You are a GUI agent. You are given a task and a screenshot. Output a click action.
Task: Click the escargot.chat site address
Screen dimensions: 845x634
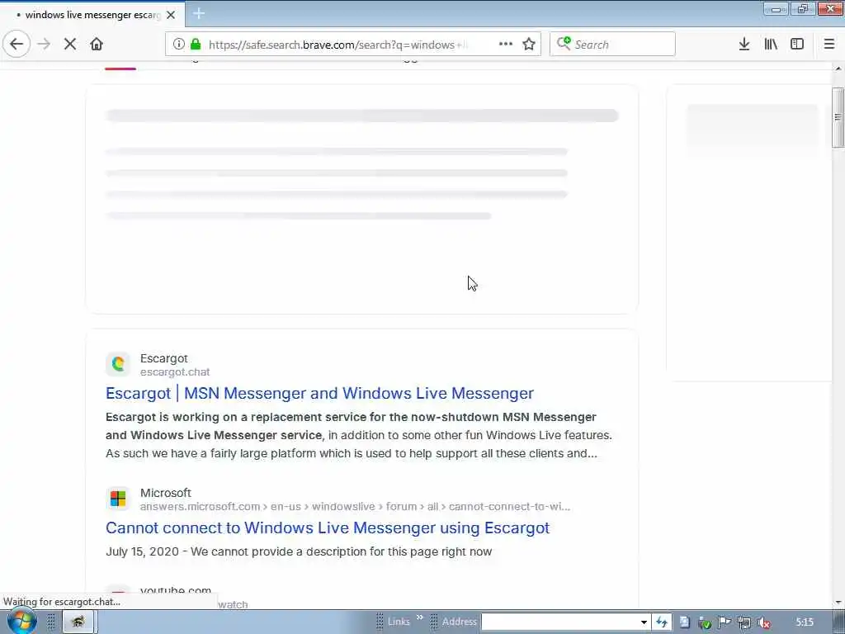(175, 372)
